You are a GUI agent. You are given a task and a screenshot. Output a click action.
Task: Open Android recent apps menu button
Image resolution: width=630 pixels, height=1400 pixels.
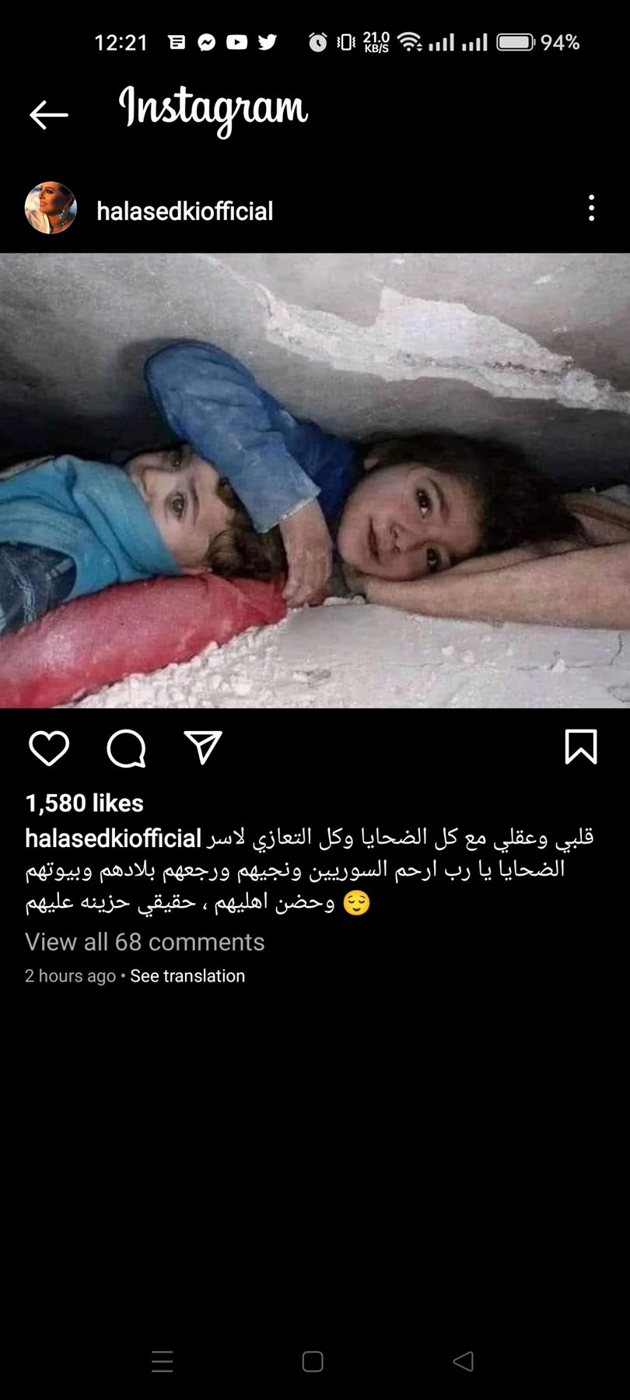(162, 1361)
